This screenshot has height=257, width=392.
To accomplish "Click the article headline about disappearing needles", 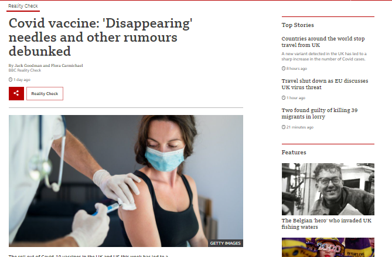I will [101, 38].
